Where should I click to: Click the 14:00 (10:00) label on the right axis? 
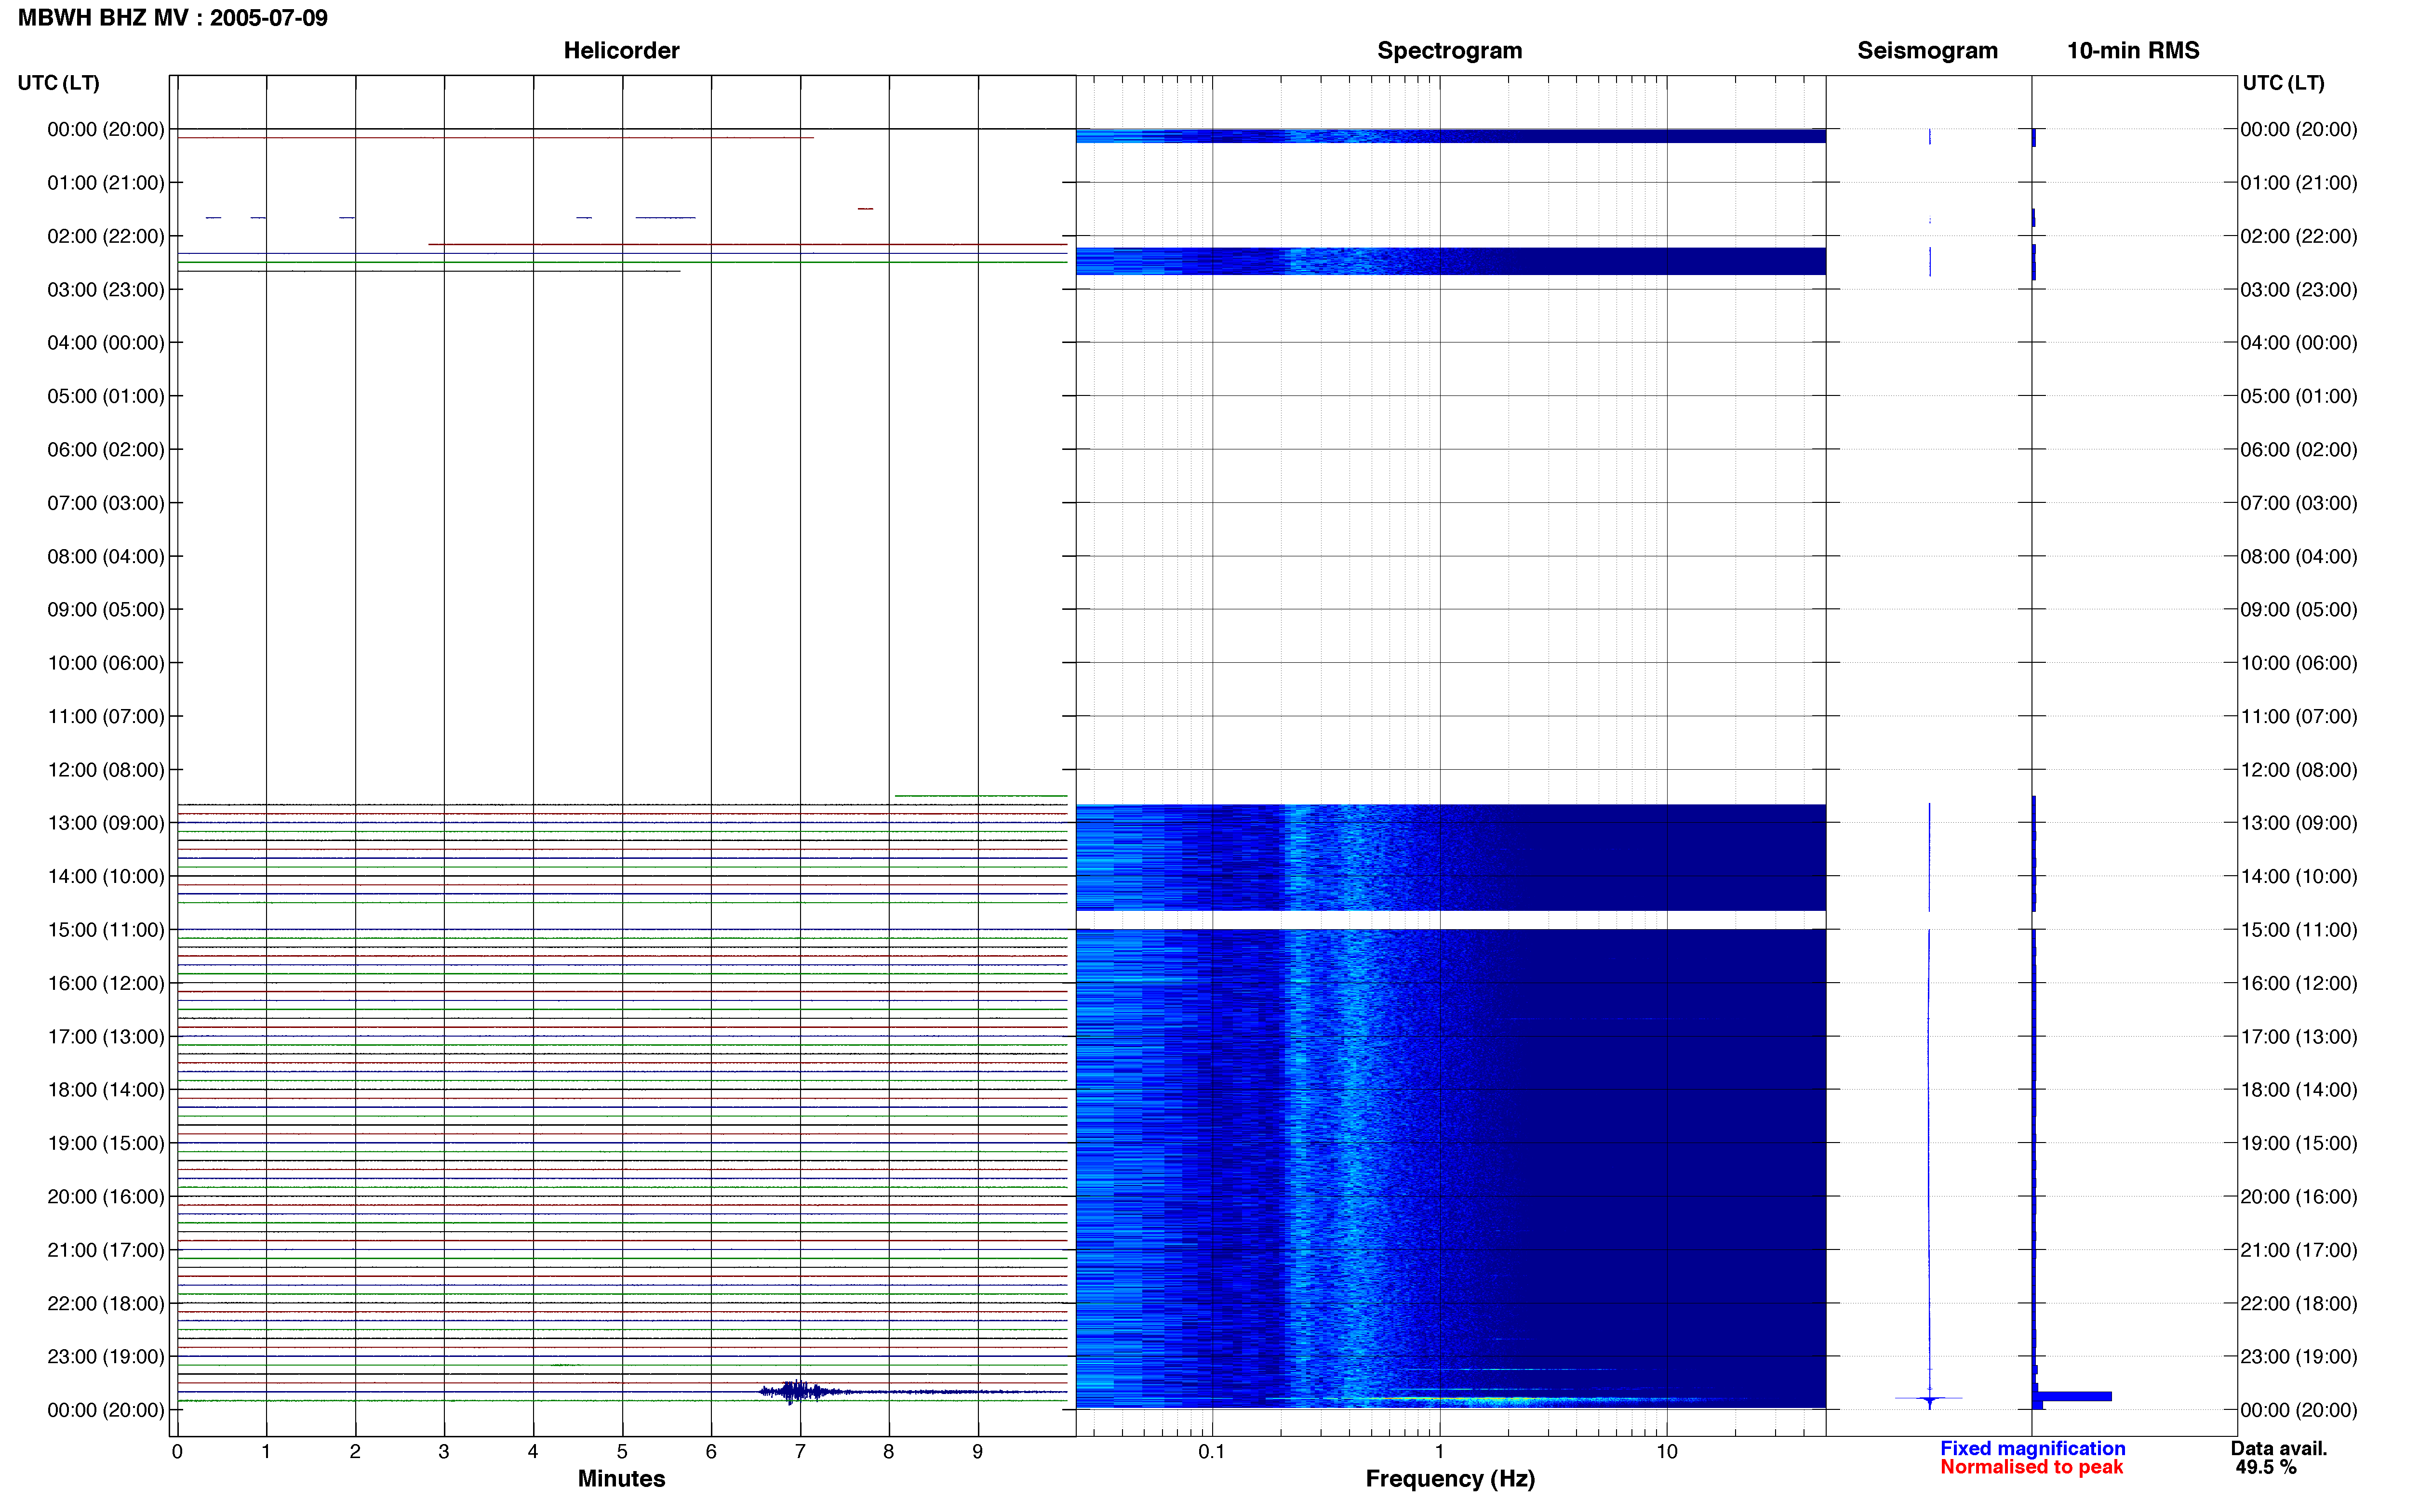[x=2298, y=877]
